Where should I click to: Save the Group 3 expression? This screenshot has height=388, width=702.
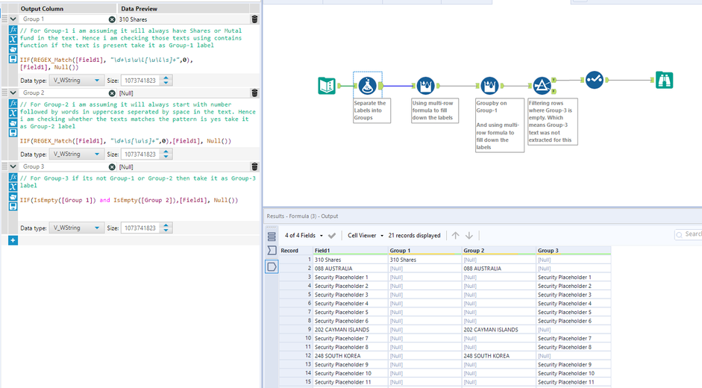pos(13,207)
